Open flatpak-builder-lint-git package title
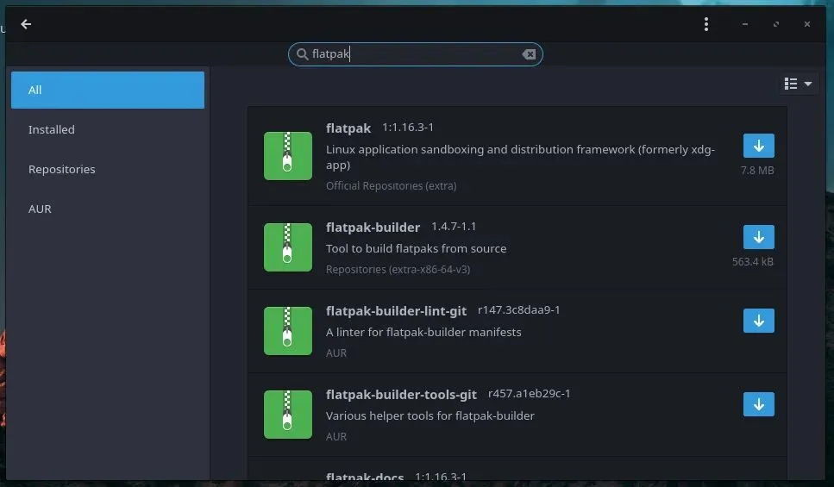 [396, 311]
